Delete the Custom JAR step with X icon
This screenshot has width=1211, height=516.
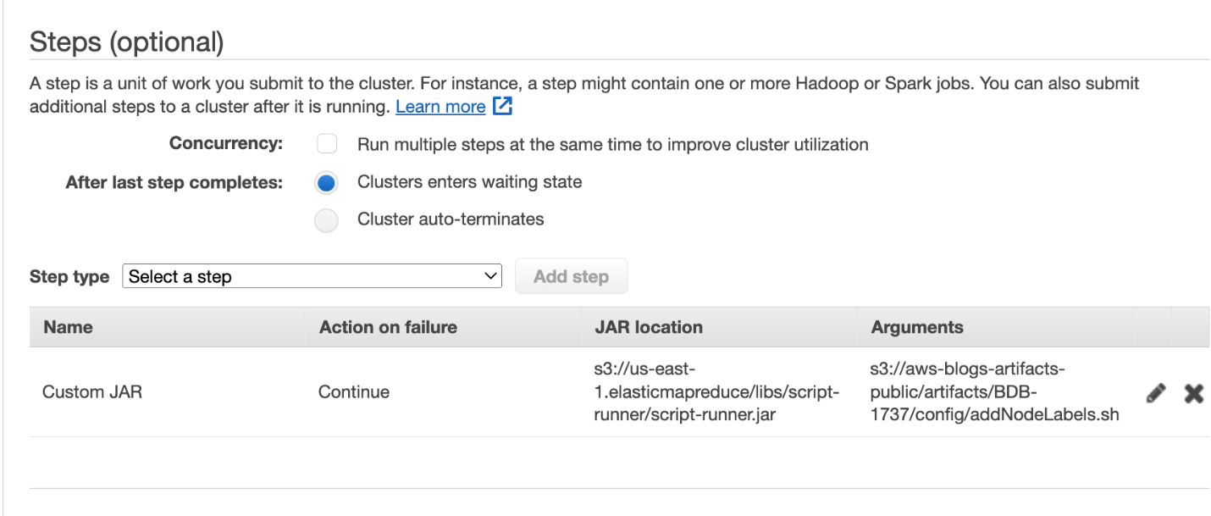coord(1193,392)
